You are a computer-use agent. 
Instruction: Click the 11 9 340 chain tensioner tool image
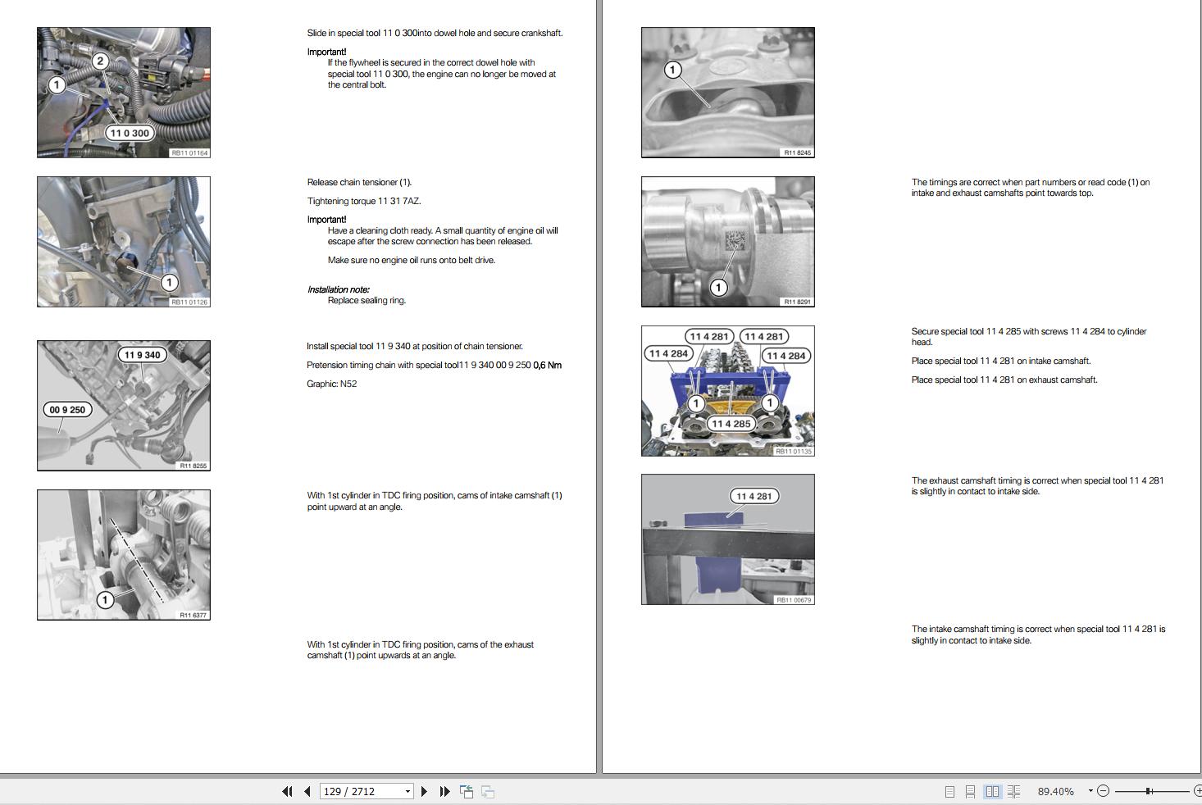124,406
